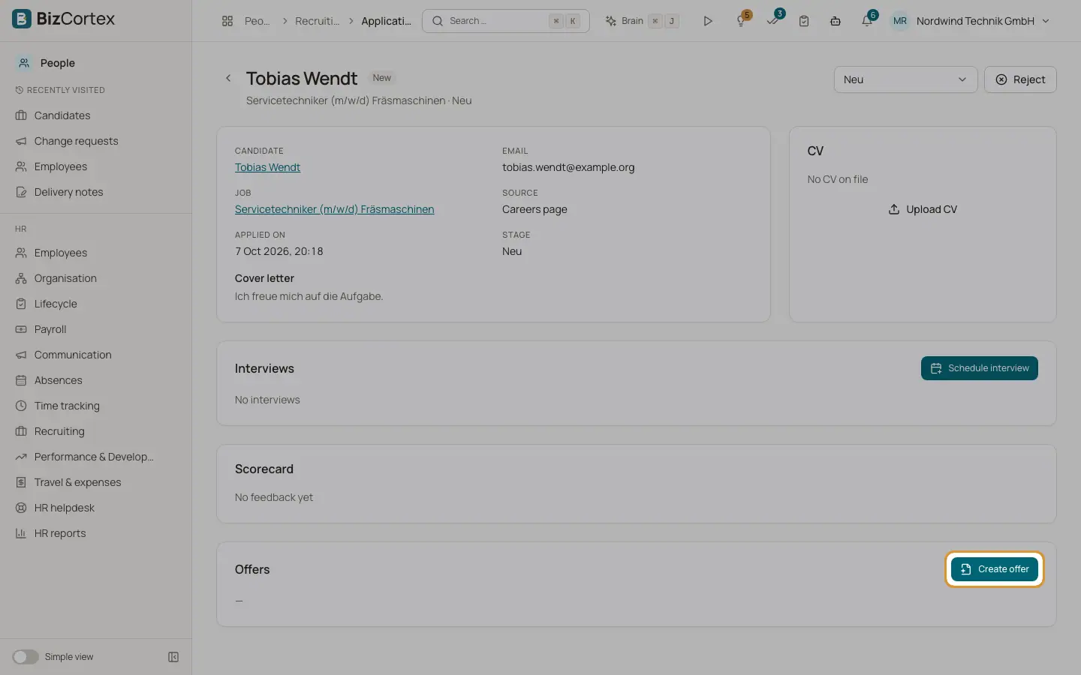
Task: Open Employees under the HR section
Action: pyautogui.click(x=96, y=253)
